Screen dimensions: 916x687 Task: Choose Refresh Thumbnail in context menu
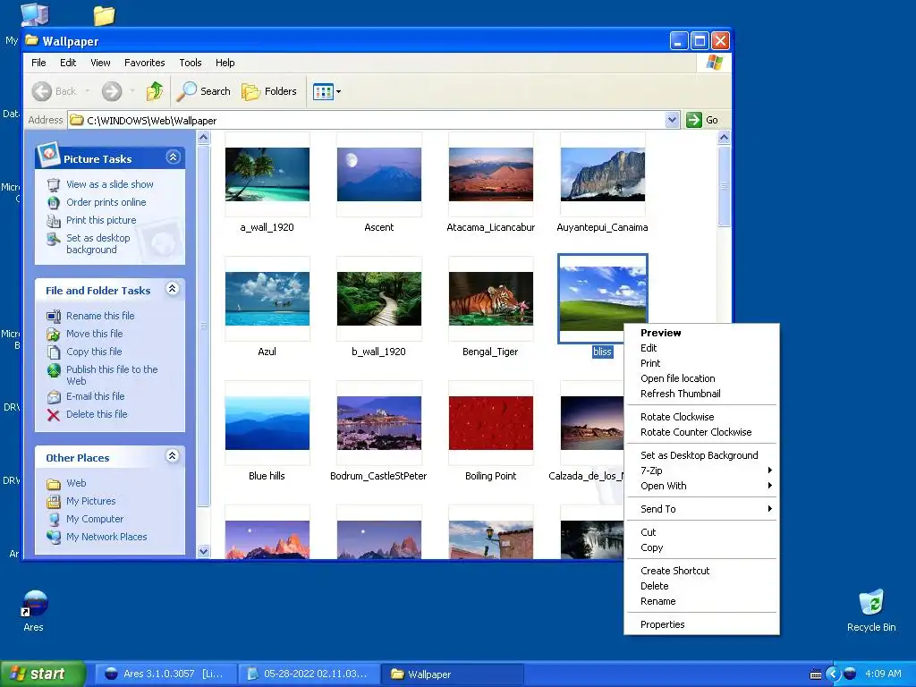(701, 394)
